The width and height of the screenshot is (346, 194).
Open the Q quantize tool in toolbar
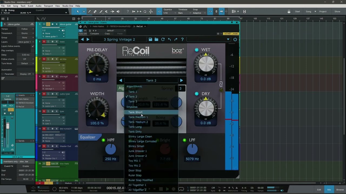[145, 12]
